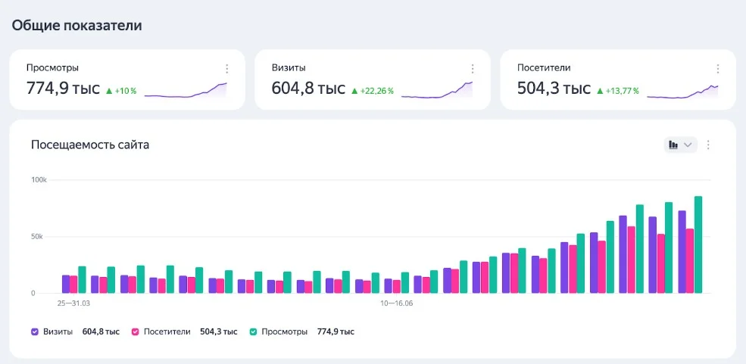Open the Просмотры card three-dot menu
746x364 pixels.
(227, 69)
